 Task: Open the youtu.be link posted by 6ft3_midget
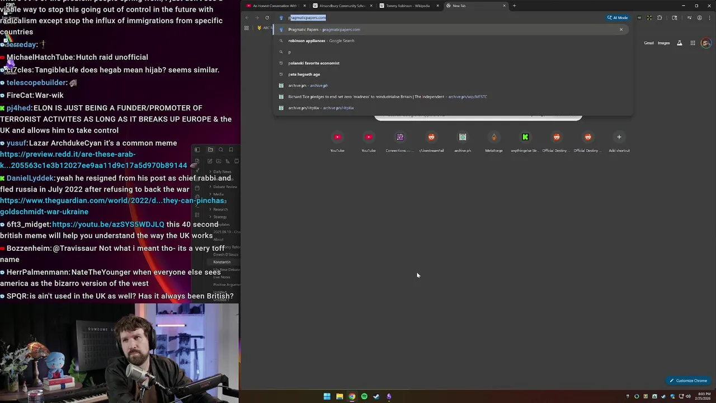point(108,224)
